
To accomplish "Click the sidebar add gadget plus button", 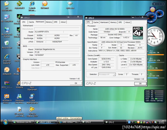I will (x=154, y=4).
